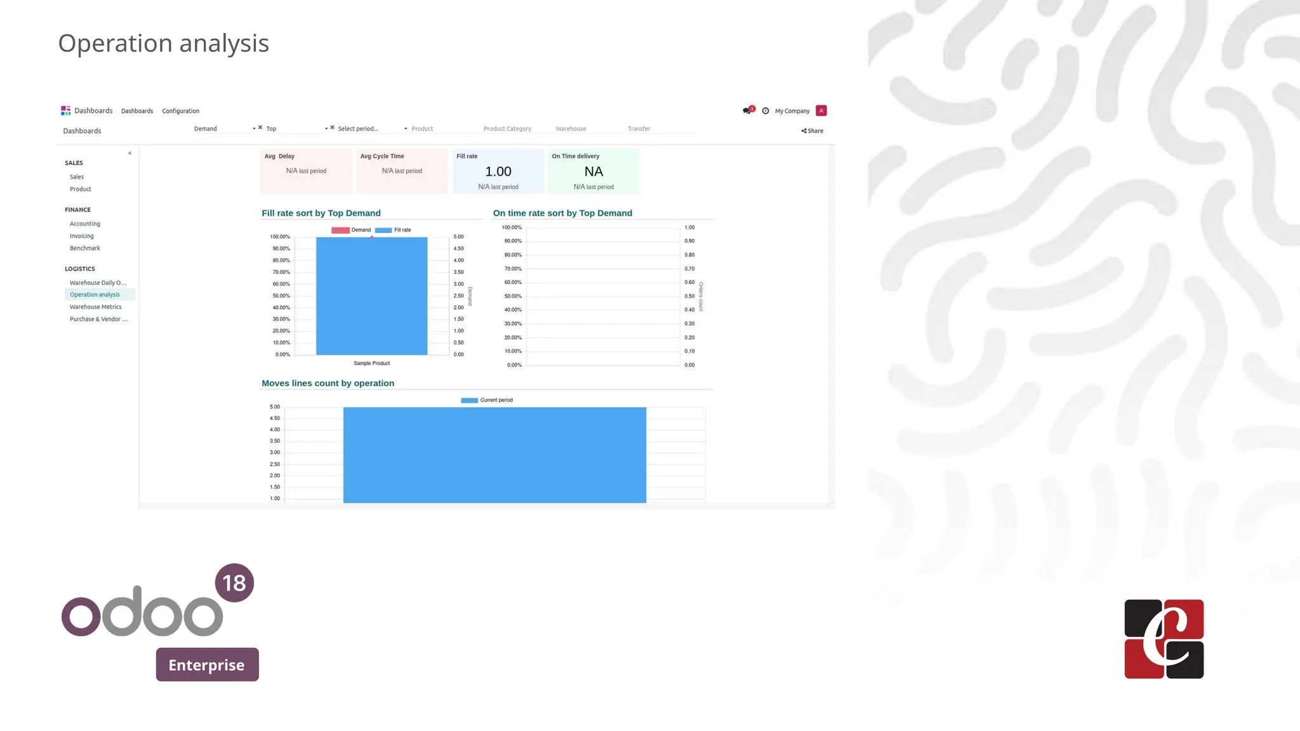
Task: Open the user avatar menu
Action: (821, 110)
